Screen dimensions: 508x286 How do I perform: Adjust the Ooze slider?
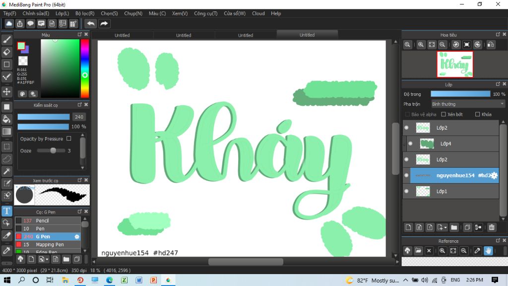coord(51,150)
